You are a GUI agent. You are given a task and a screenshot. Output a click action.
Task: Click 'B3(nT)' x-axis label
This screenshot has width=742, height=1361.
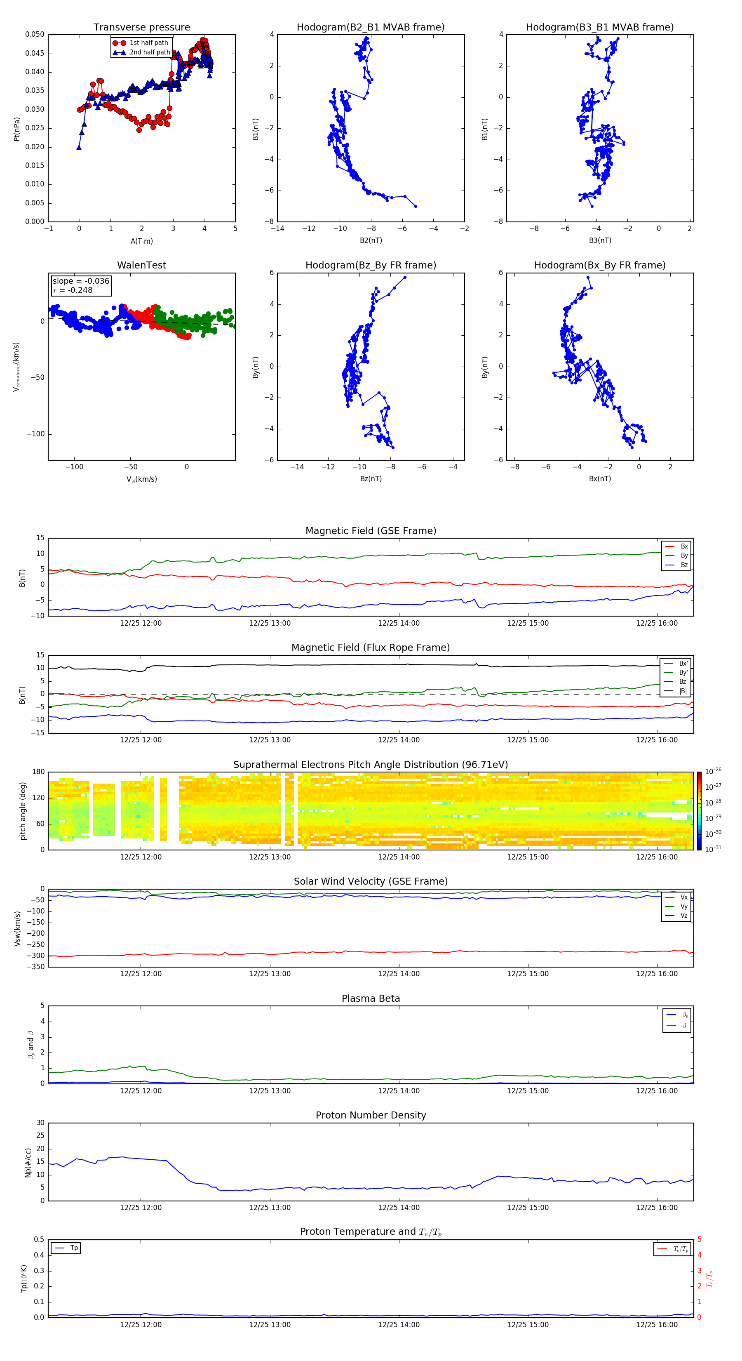click(x=600, y=240)
